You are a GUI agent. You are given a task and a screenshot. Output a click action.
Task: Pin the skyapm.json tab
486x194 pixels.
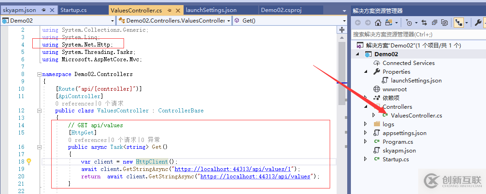(x=43, y=10)
